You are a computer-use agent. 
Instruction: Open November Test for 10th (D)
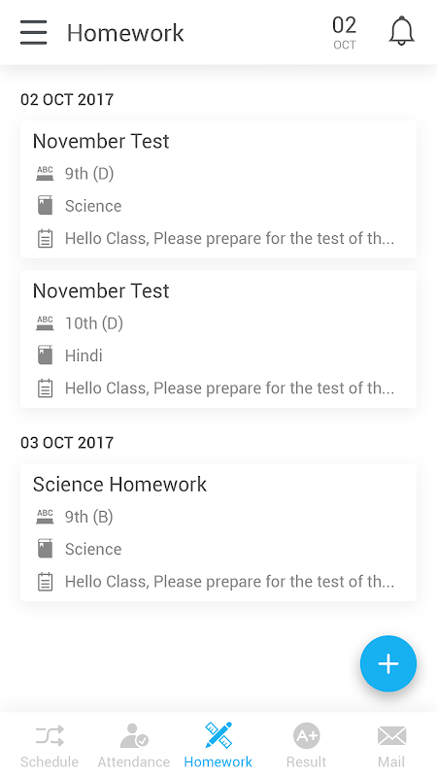point(101,291)
